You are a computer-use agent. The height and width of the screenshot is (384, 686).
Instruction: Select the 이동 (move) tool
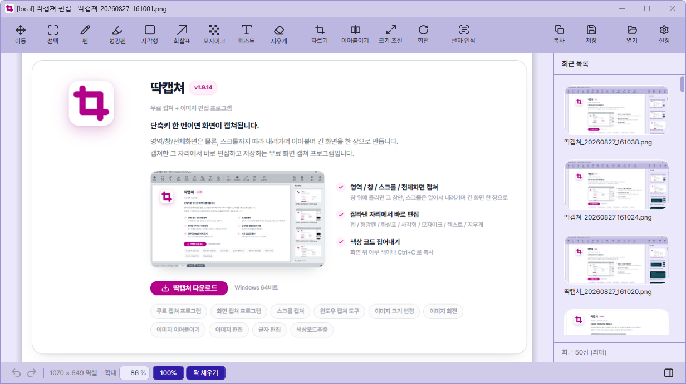(x=21, y=34)
